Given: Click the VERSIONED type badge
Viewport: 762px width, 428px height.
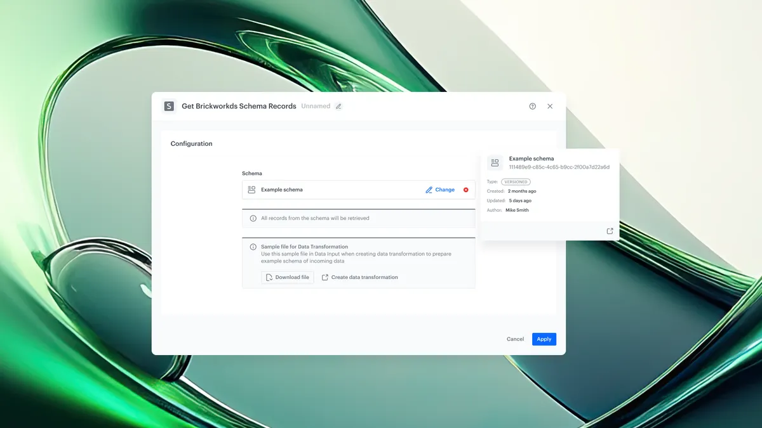Looking at the screenshot, I should point(516,182).
